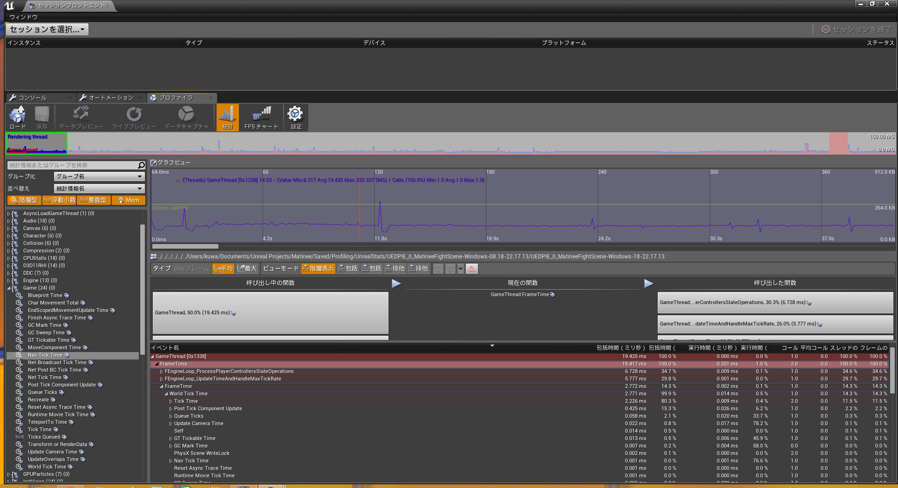898x488 pixels.
Task: Click the hot path flame icon
Action: (x=471, y=269)
